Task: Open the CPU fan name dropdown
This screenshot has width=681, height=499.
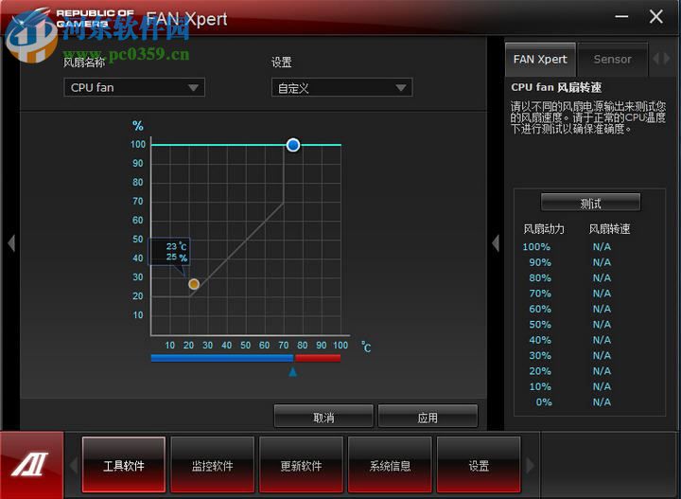Action: click(x=134, y=87)
